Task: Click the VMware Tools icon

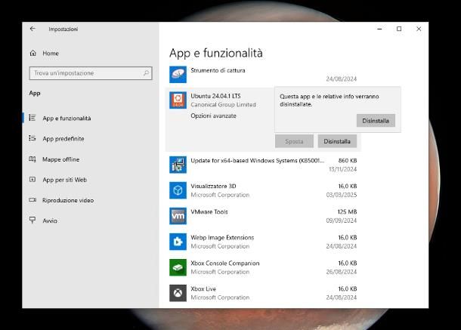Action: (x=178, y=216)
